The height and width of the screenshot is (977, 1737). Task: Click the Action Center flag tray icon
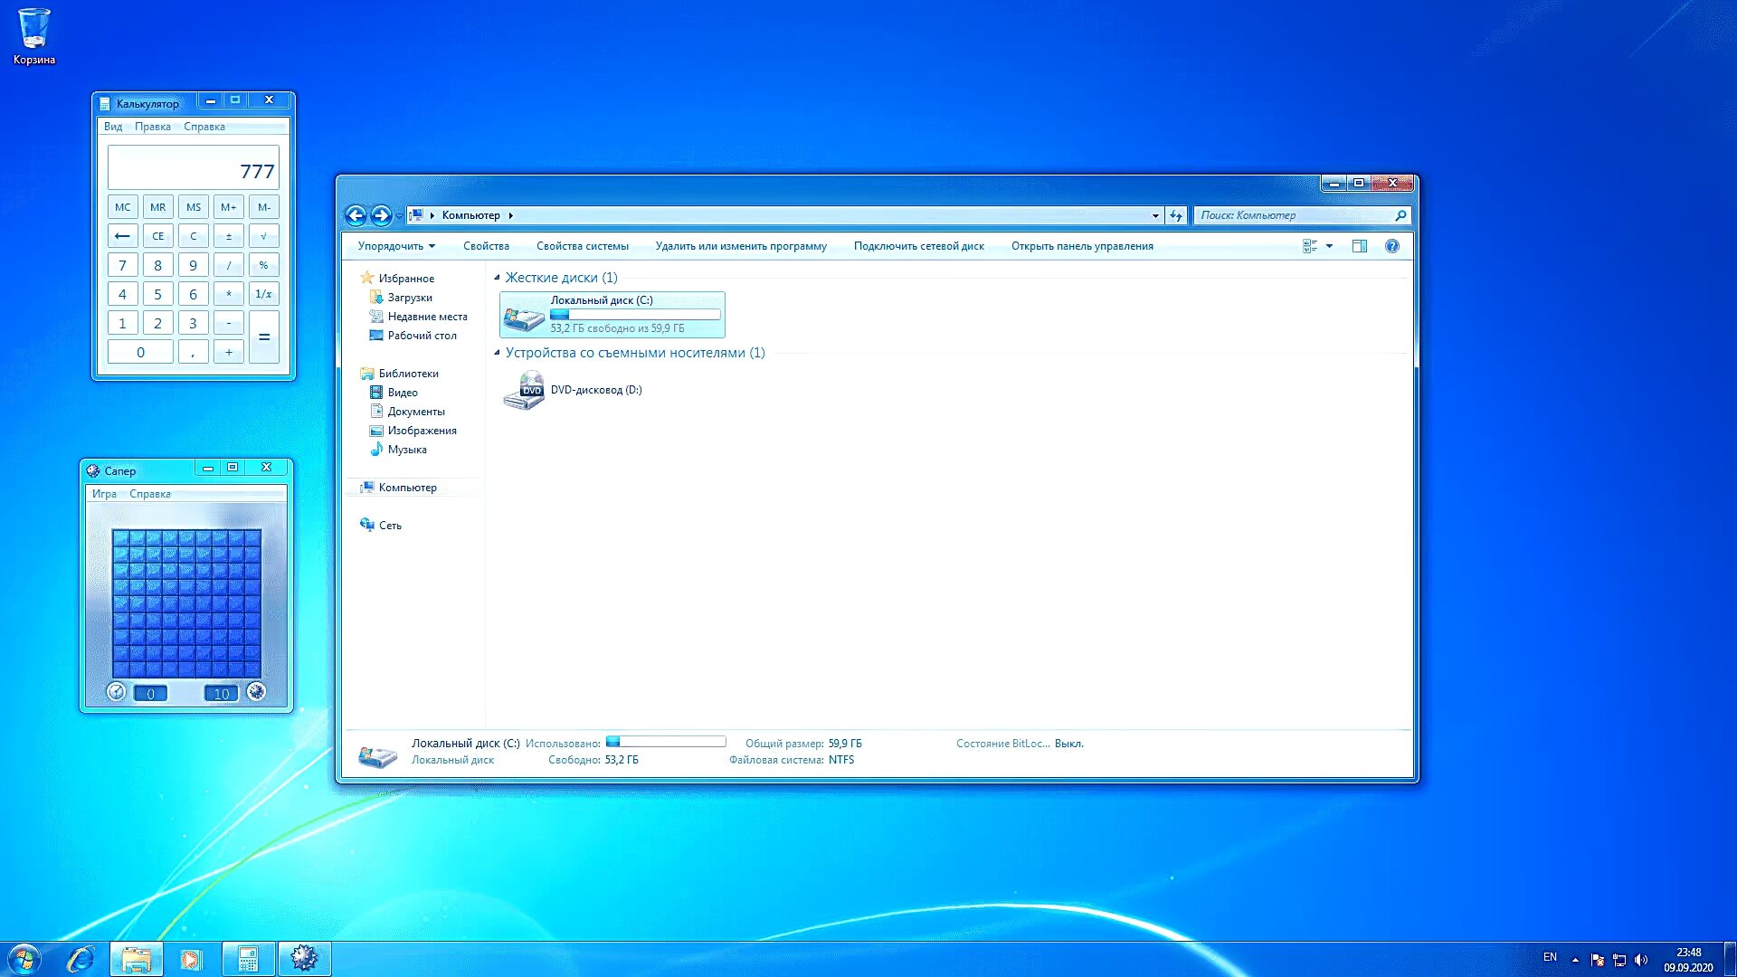coord(1598,960)
